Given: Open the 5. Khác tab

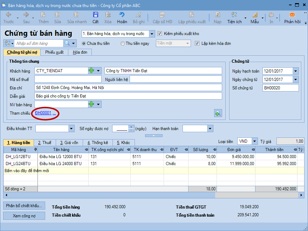Looking at the screenshot, I should pyautogui.click(x=124, y=143).
